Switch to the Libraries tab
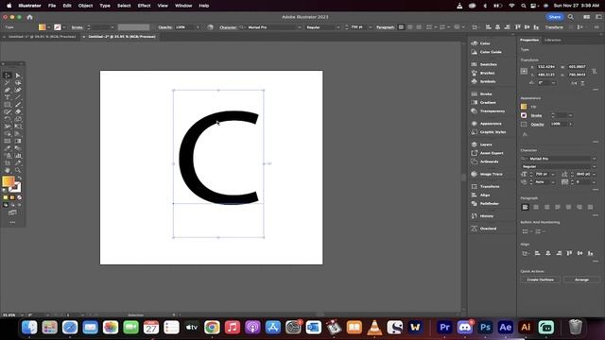Image resolution: width=605 pixels, height=340 pixels. (x=552, y=40)
